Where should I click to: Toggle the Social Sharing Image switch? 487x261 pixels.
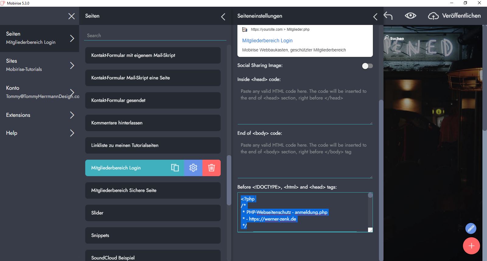click(x=367, y=66)
